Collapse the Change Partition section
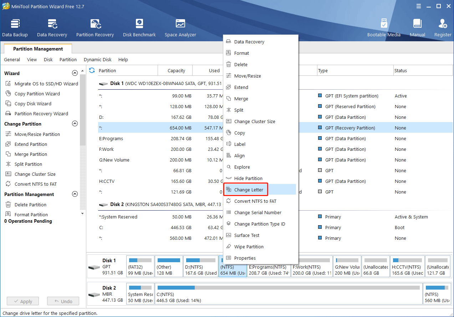 click(x=75, y=123)
